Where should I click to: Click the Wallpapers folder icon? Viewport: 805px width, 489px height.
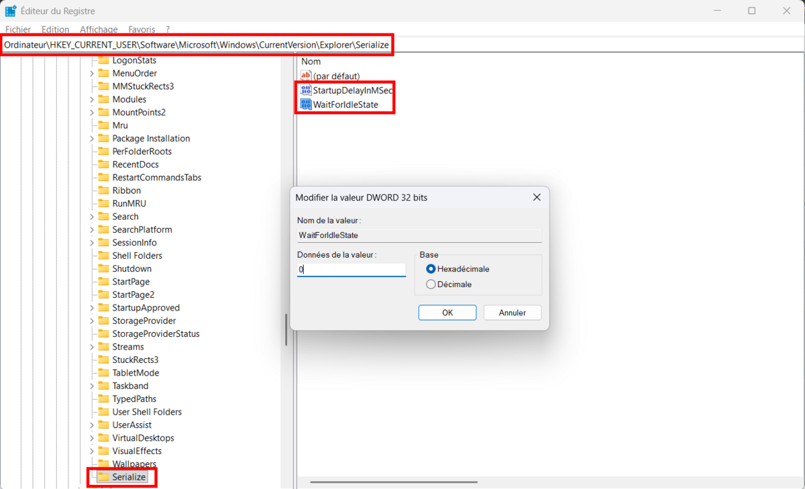point(103,464)
